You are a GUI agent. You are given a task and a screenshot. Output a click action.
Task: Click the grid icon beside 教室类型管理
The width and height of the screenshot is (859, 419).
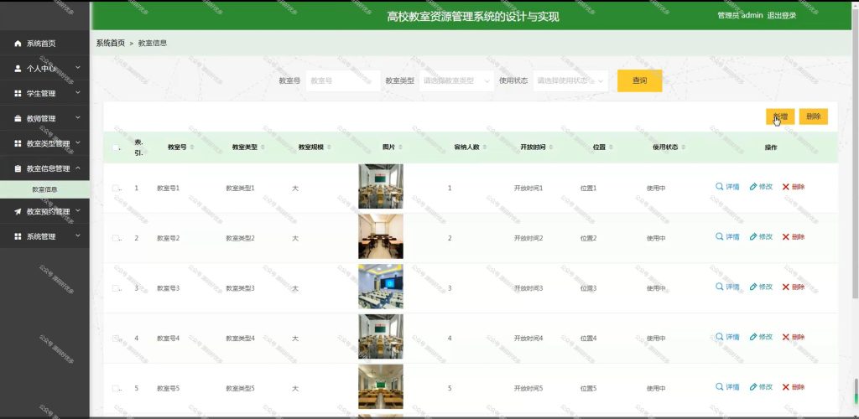18,144
